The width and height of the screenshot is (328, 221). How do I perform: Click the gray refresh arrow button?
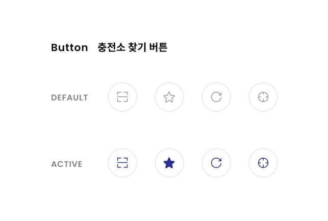pos(216,97)
